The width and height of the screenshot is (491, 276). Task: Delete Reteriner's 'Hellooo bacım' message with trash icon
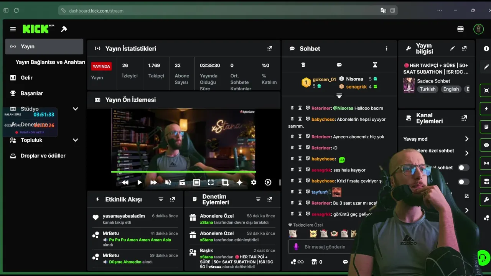click(292, 108)
